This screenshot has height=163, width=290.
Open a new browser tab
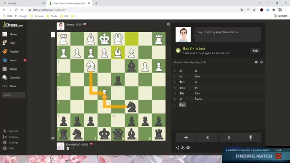click(x=96, y=3)
